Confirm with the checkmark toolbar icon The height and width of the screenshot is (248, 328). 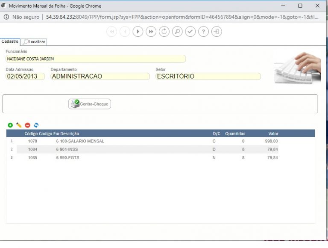(x=190, y=32)
